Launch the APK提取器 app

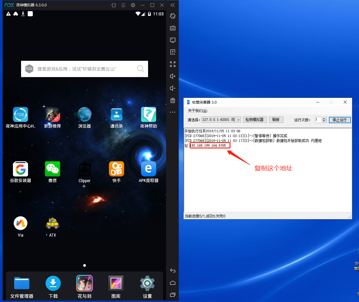(x=149, y=169)
